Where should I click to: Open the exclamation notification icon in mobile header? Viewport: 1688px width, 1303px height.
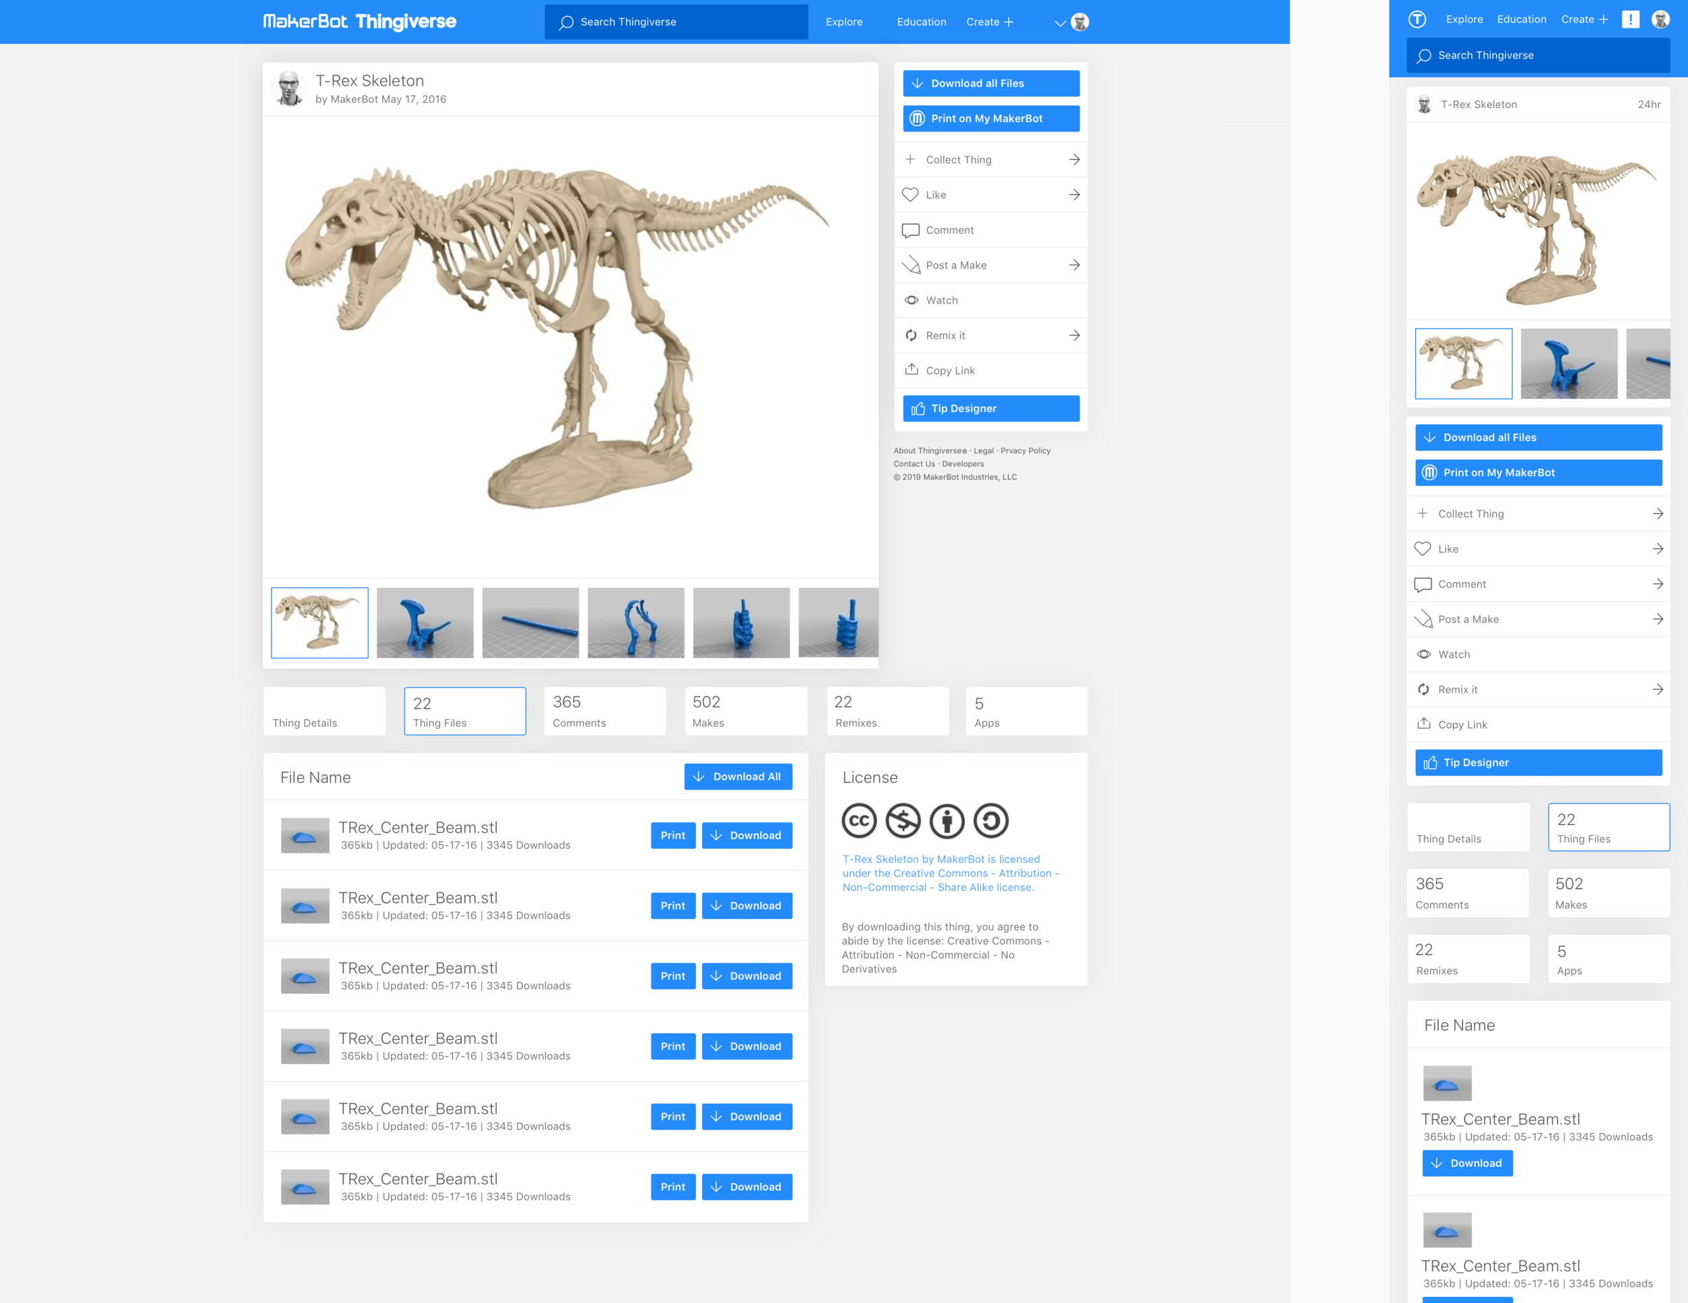click(1630, 20)
